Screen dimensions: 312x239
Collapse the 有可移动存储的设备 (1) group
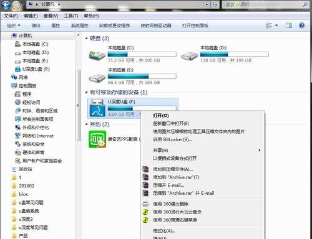tap(86, 92)
